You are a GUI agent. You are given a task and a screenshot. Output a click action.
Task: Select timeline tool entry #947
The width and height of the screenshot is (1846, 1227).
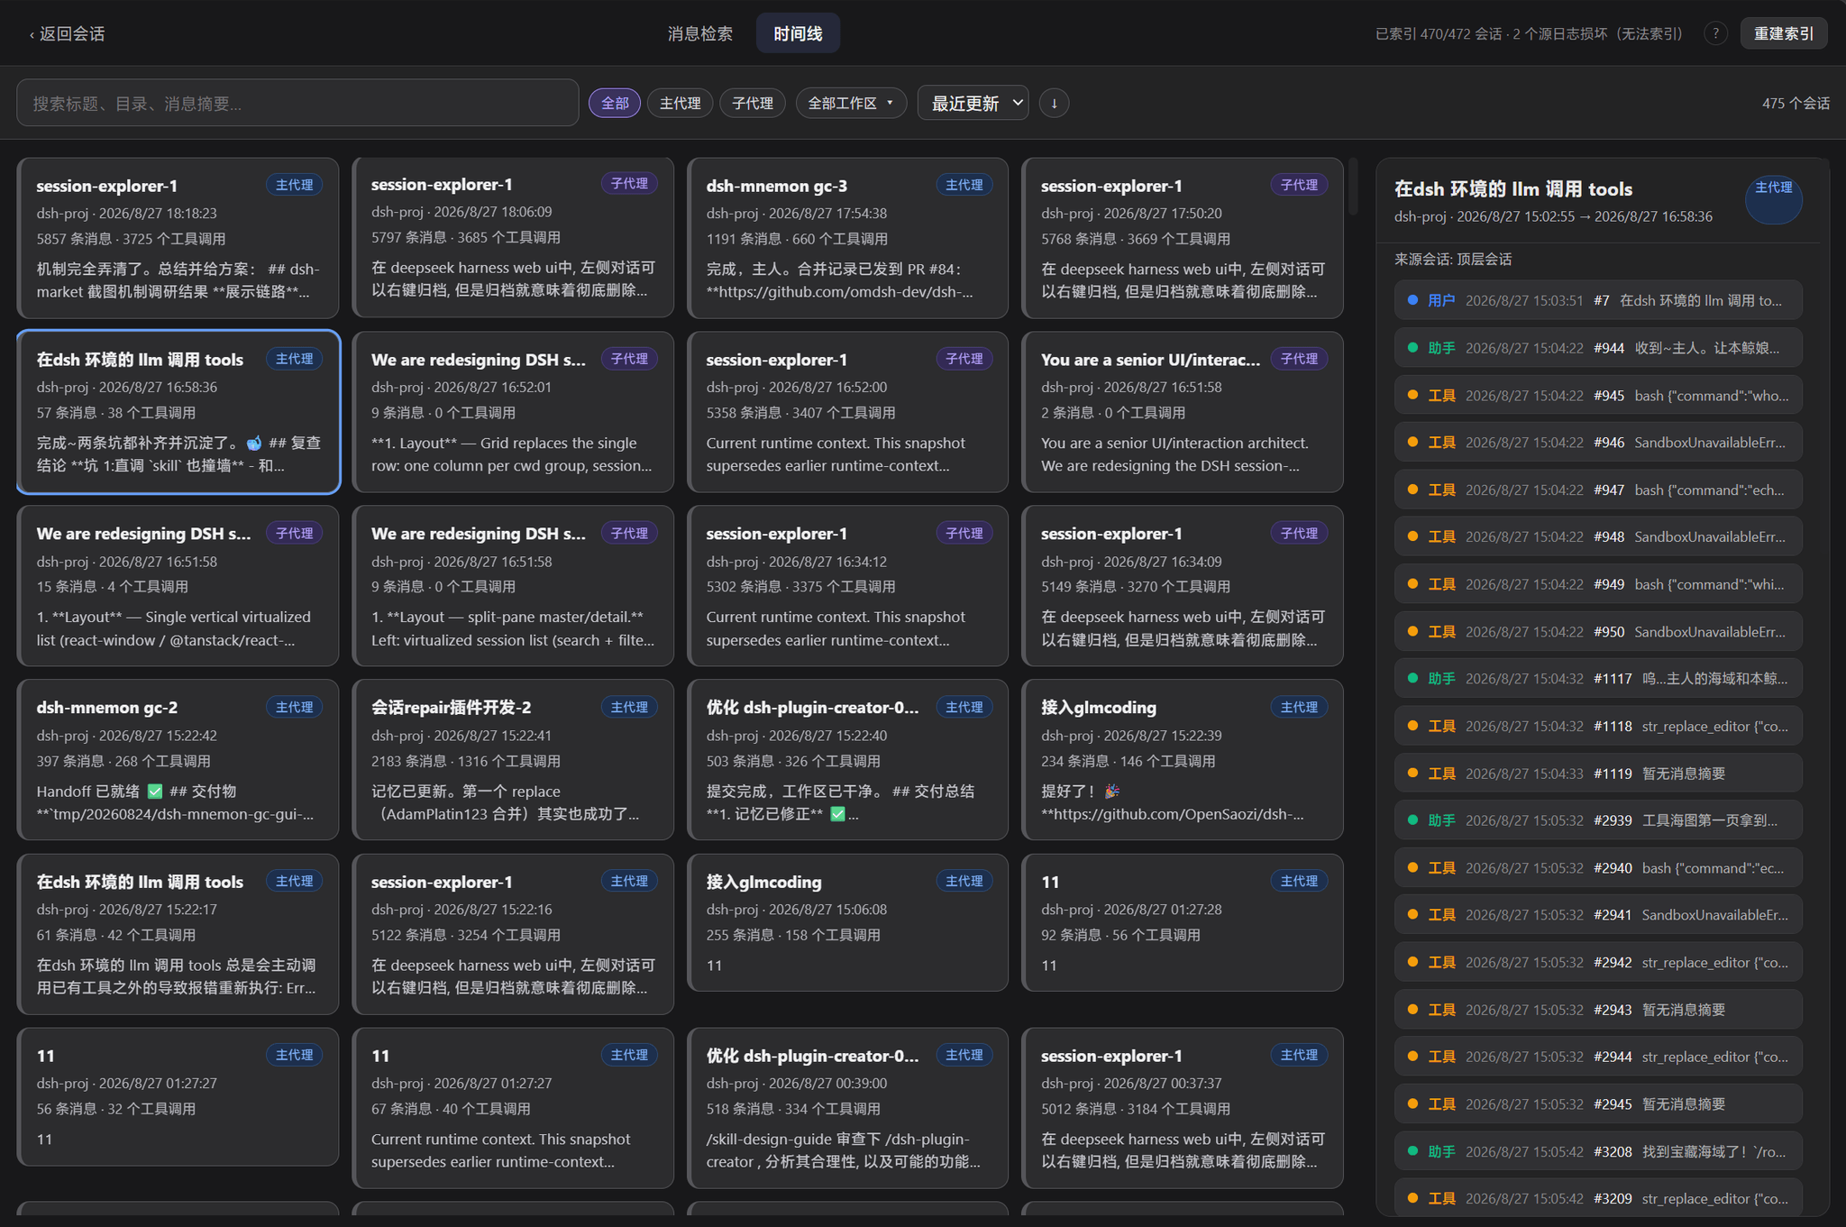click(1598, 490)
